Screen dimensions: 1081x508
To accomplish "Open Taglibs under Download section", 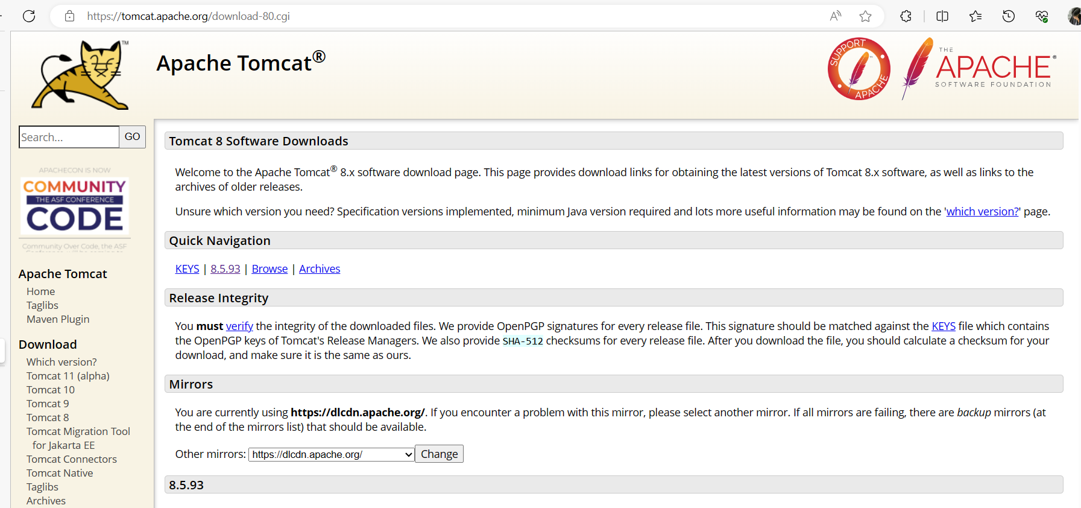I will tap(42, 487).
